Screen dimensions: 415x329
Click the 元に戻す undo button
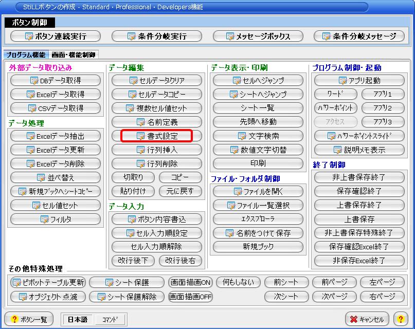[x=180, y=191]
